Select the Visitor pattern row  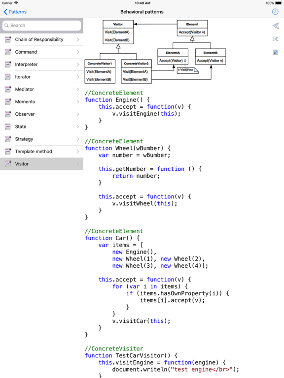point(41,164)
